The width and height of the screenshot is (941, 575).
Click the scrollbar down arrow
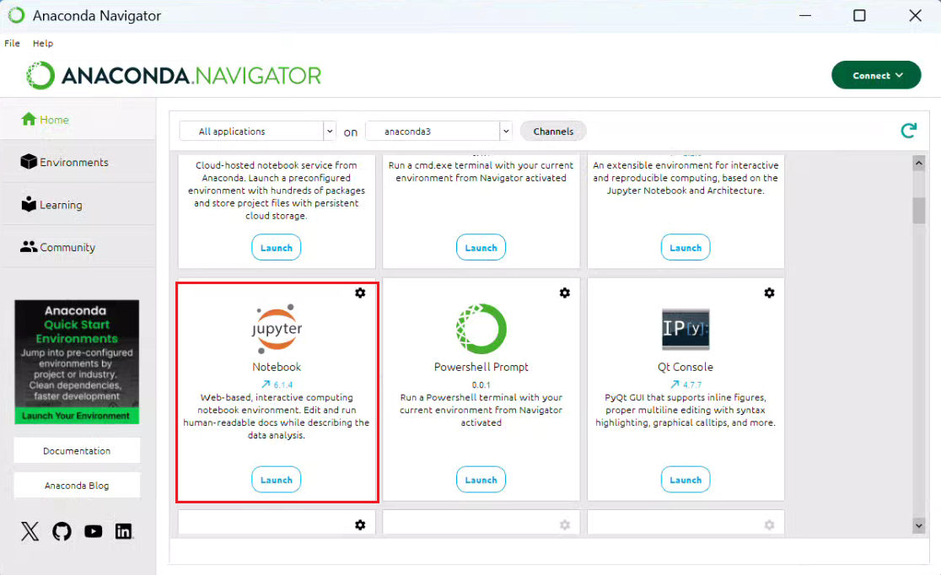pos(919,525)
